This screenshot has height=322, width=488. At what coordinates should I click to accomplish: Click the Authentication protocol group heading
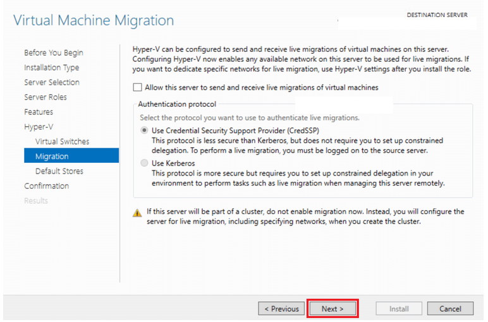click(177, 104)
